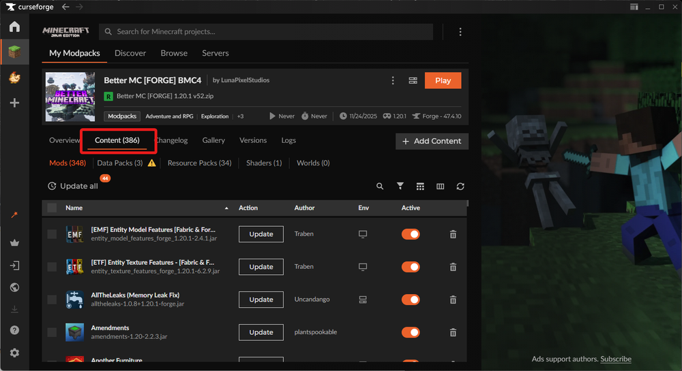Click the Better Minecraft modpack thumbnail
The width and height of the screenshot is (682, 371).
(70, 97)
